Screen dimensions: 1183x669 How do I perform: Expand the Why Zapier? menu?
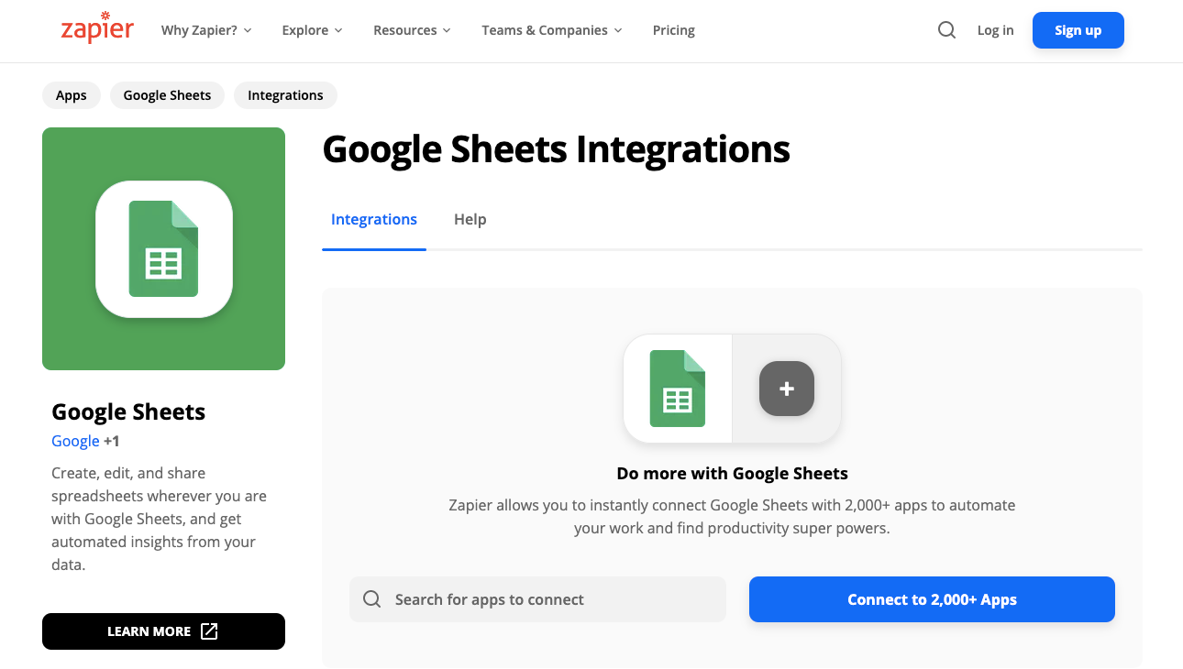click(200, 29)
